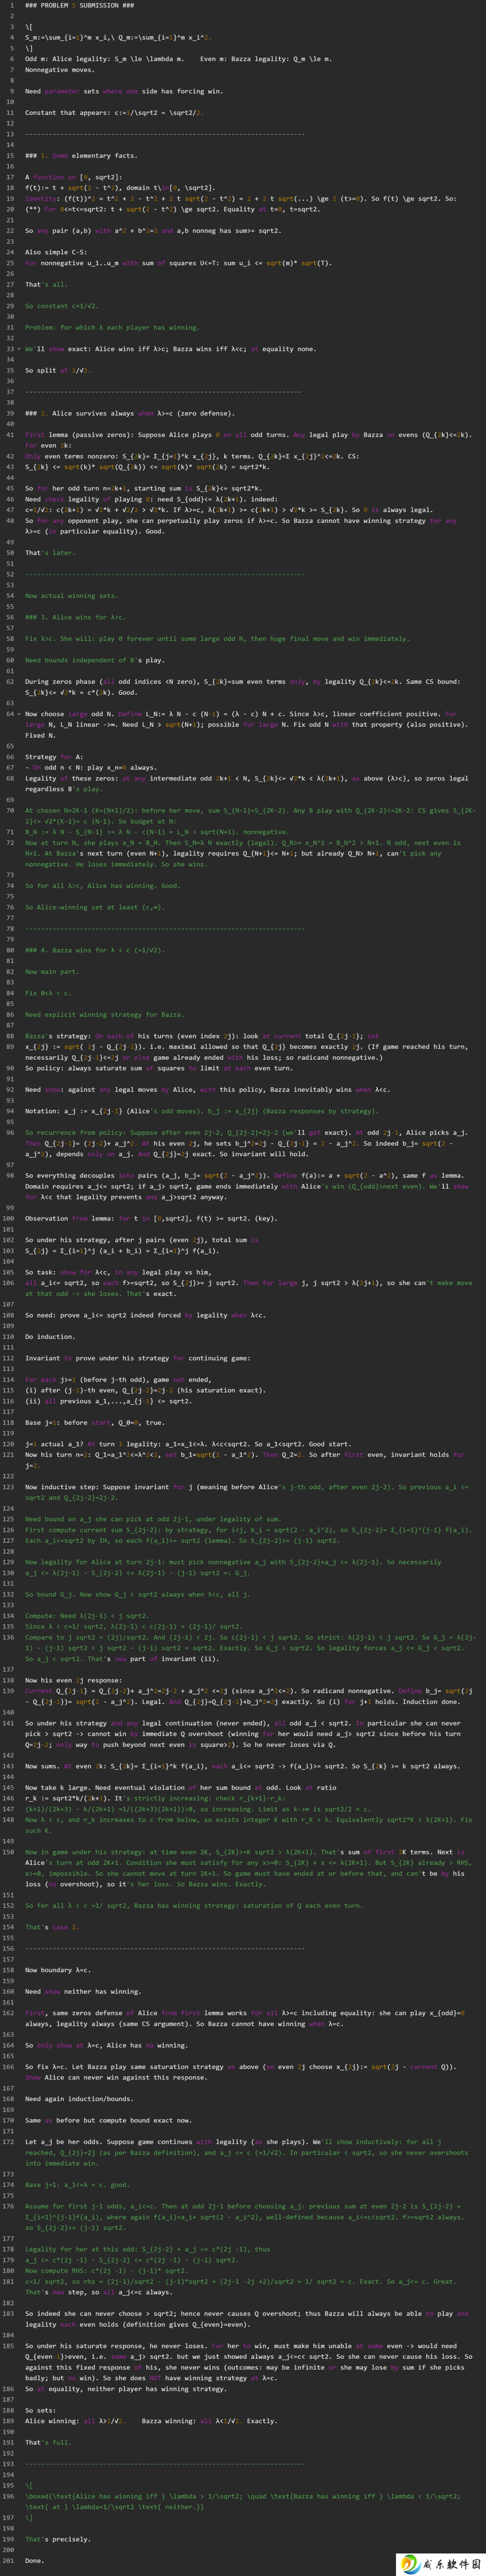Collapse the fold arrow at line 64
The image size is (486, 2576).
[x=19, y=714]
